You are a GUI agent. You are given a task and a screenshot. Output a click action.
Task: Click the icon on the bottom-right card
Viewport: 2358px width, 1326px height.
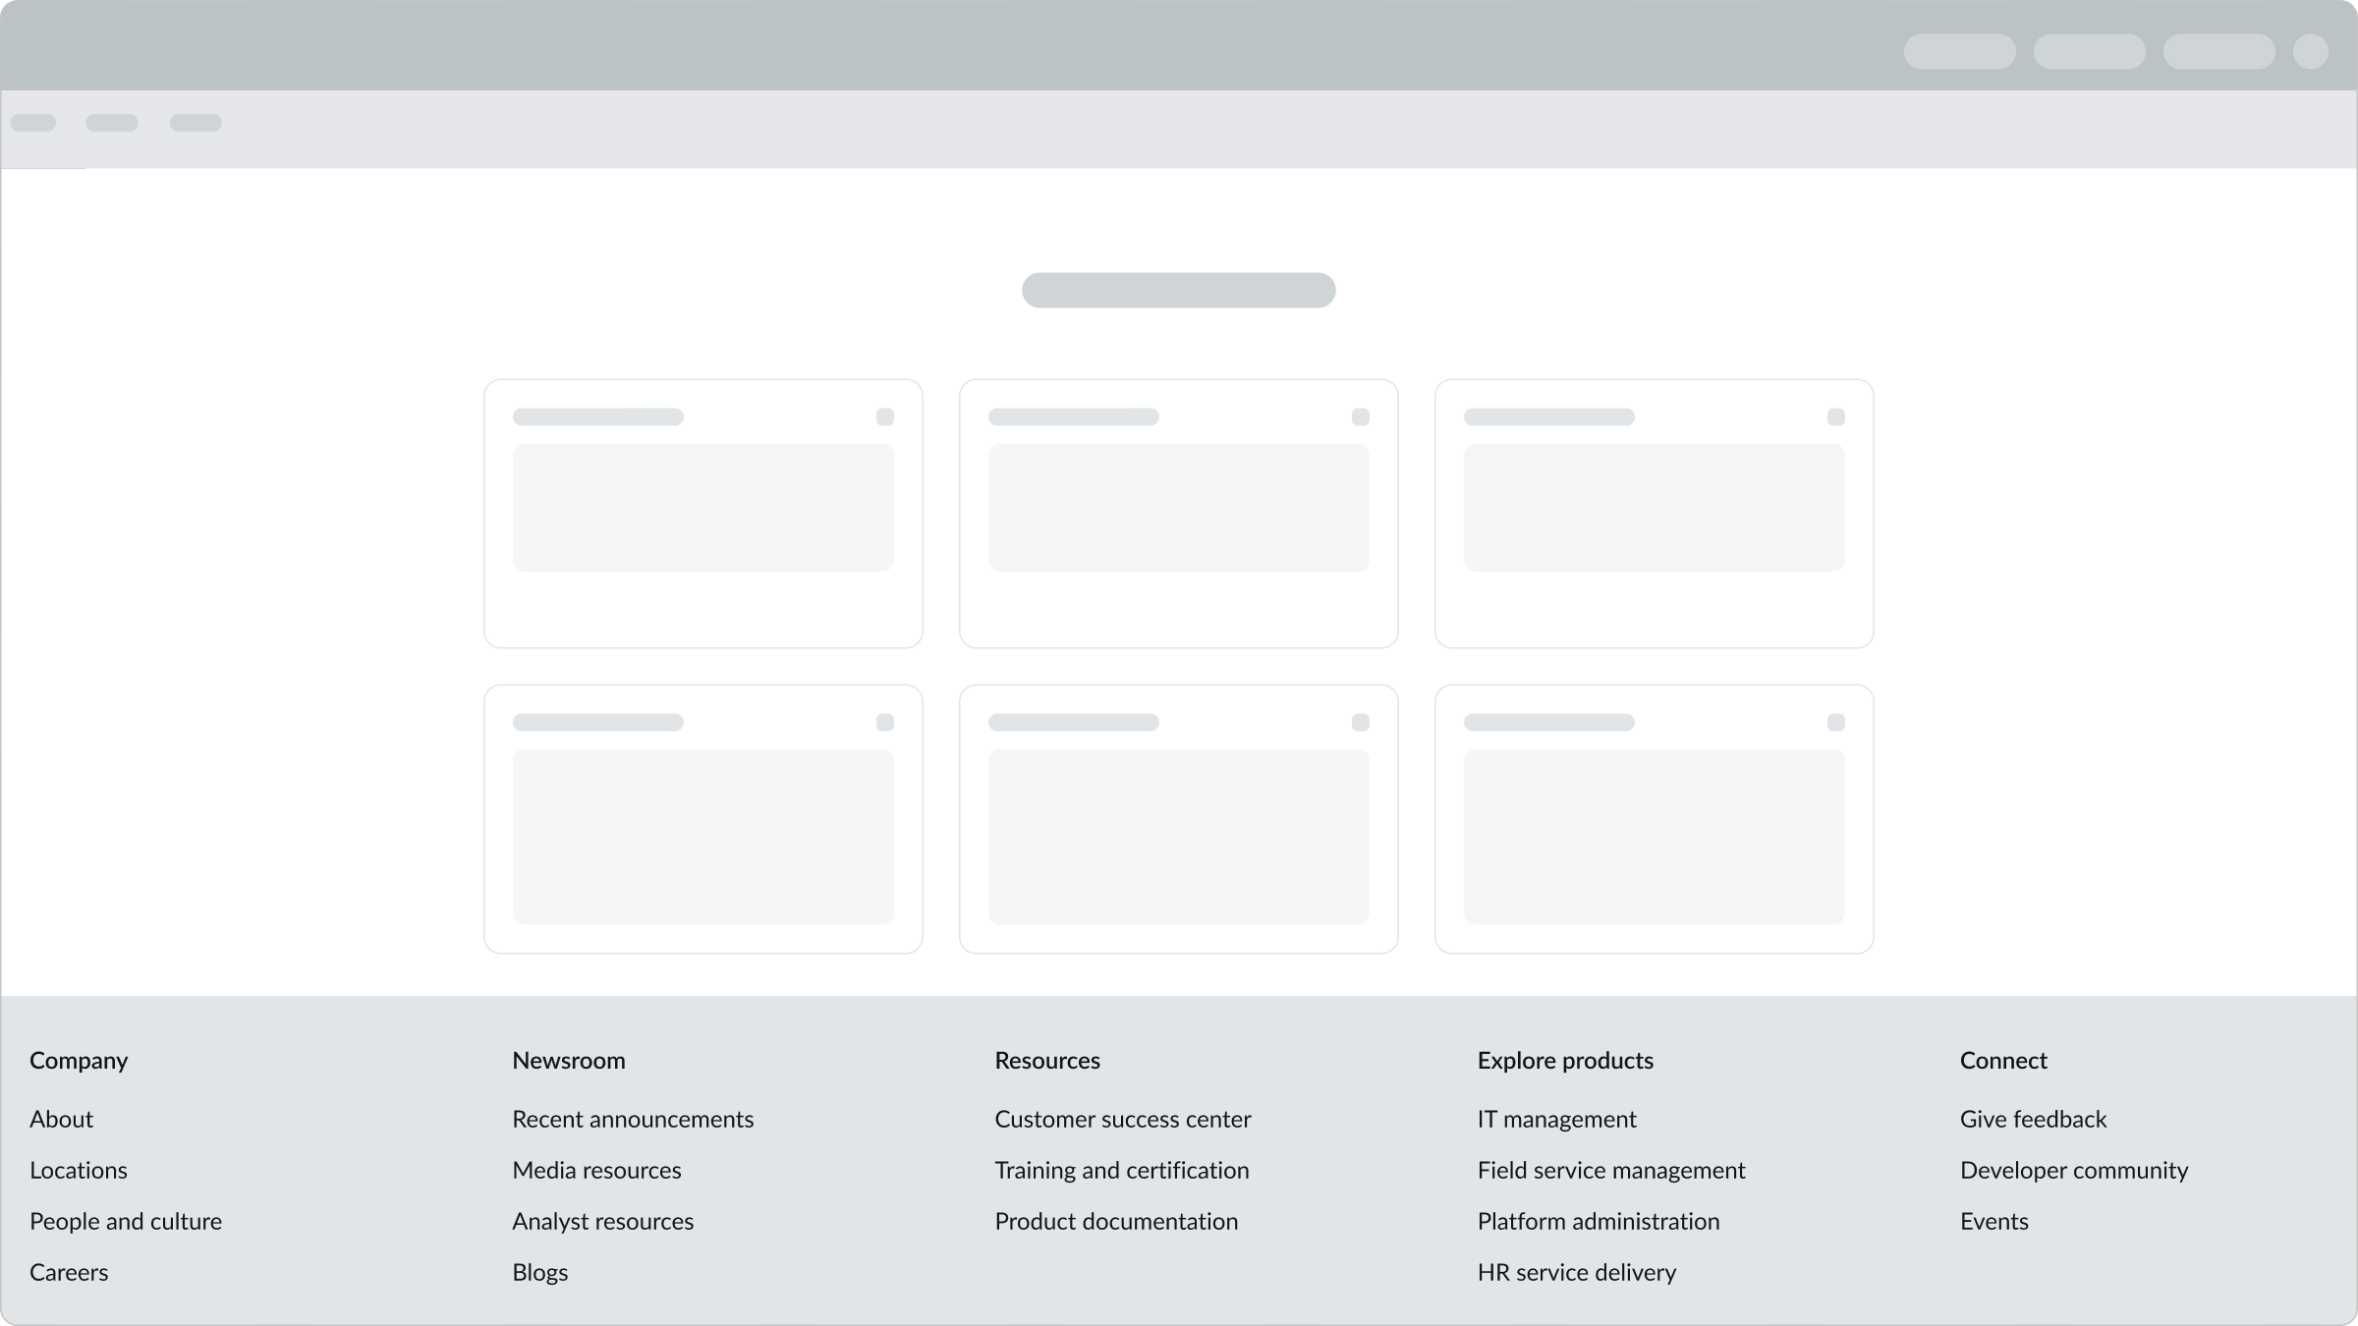(1837, 722)
